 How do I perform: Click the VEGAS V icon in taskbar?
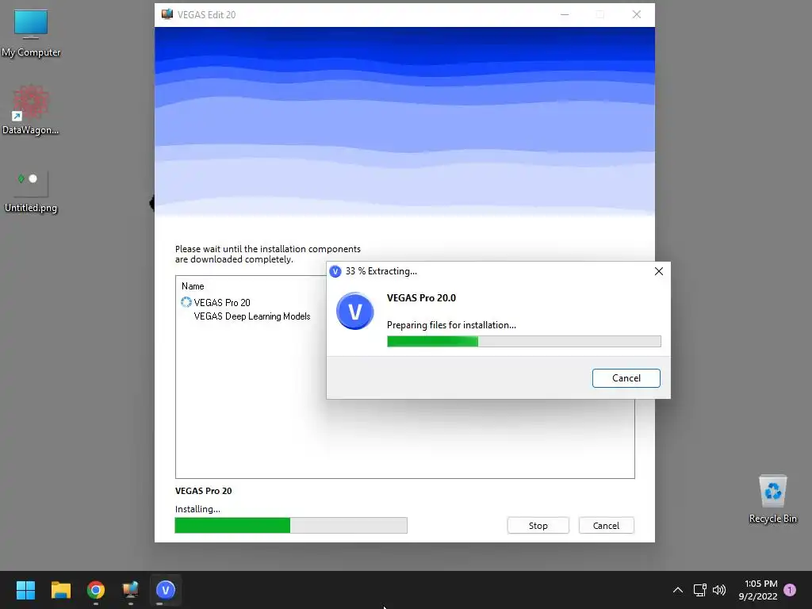pyautogui.click(x=166, y=590)
